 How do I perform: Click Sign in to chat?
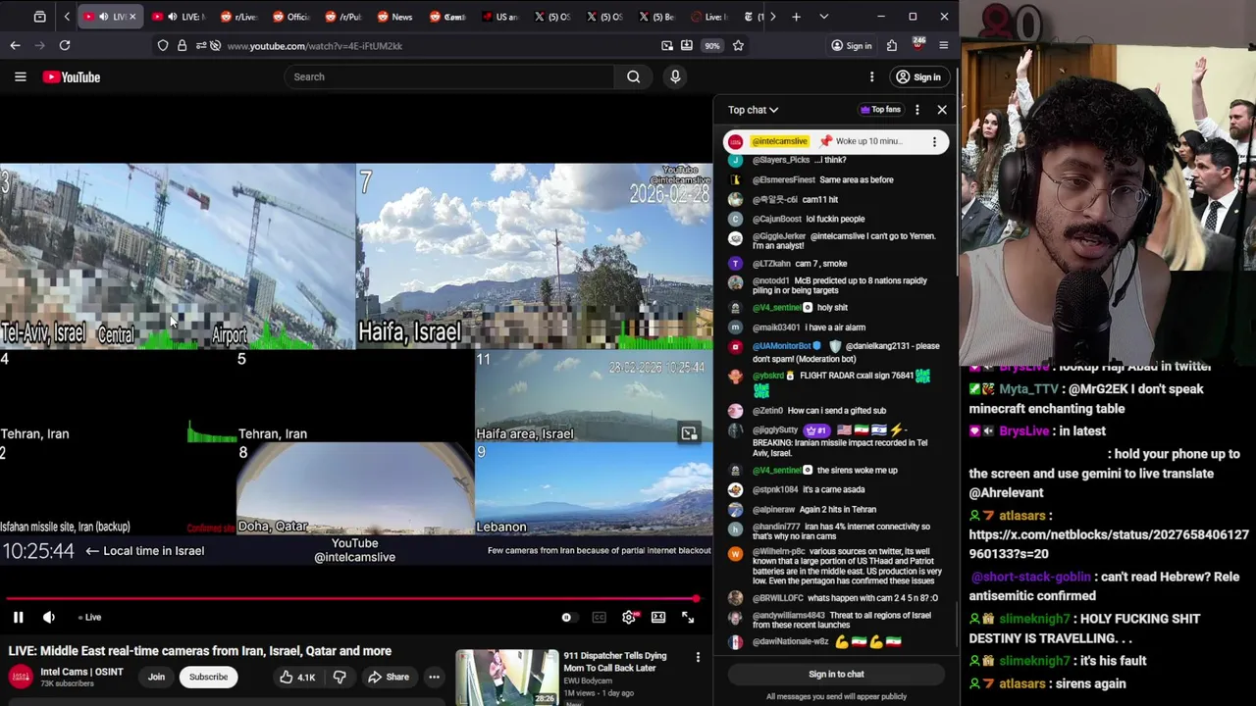836,674
